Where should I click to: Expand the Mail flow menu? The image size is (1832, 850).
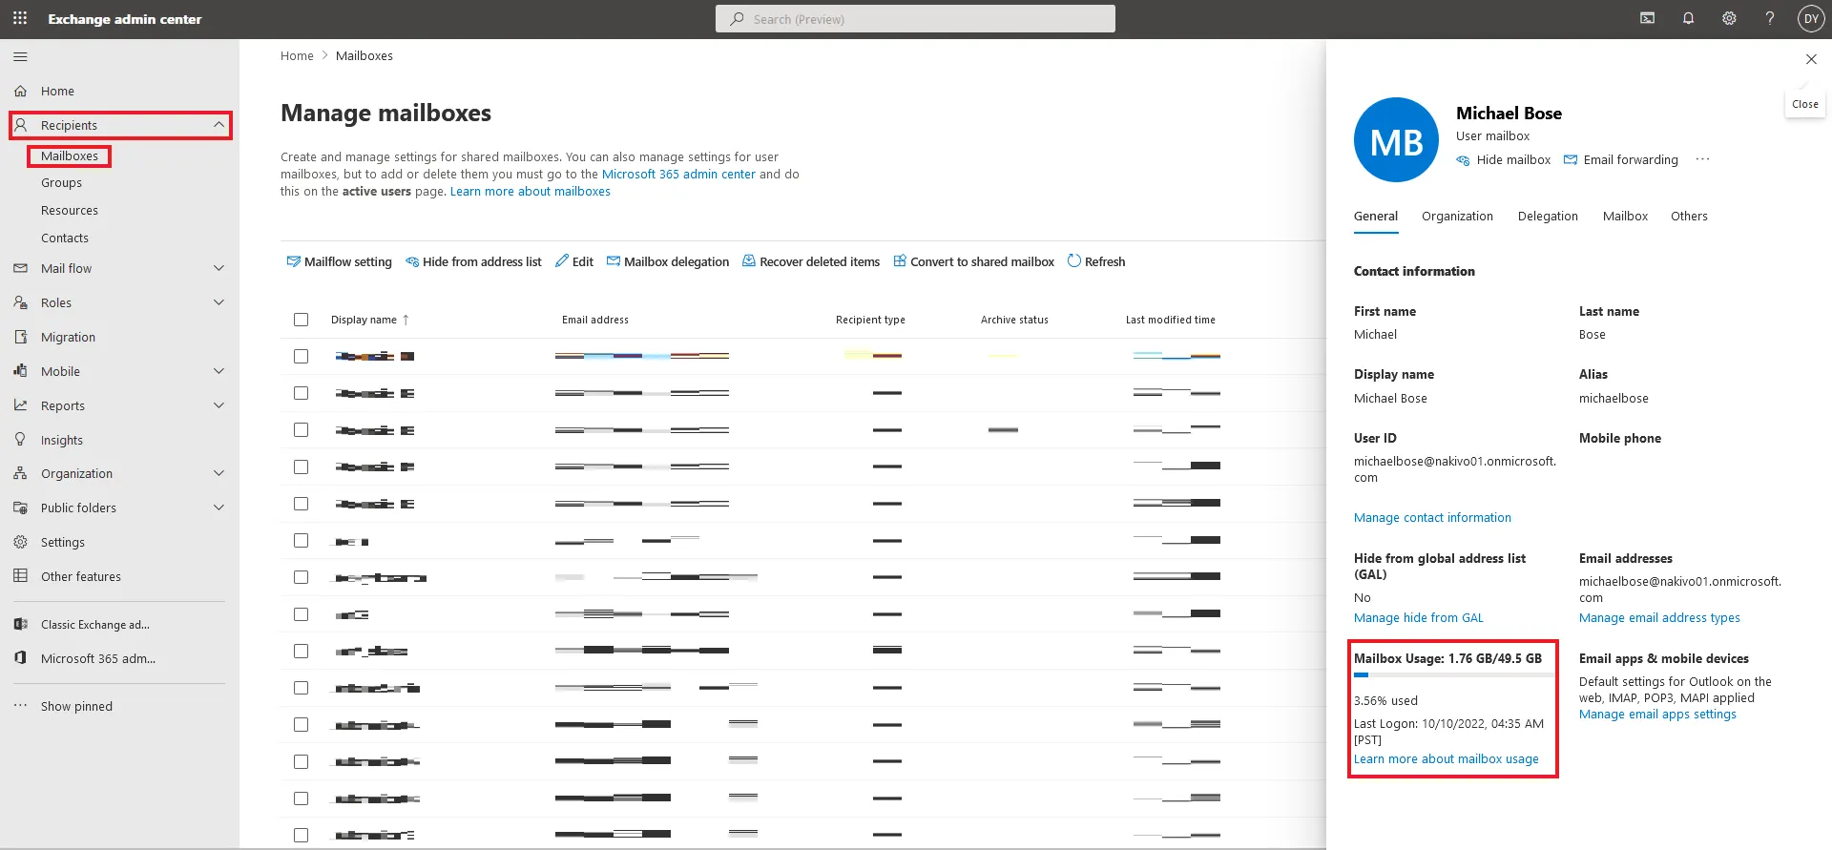click(x=219, y=268)
